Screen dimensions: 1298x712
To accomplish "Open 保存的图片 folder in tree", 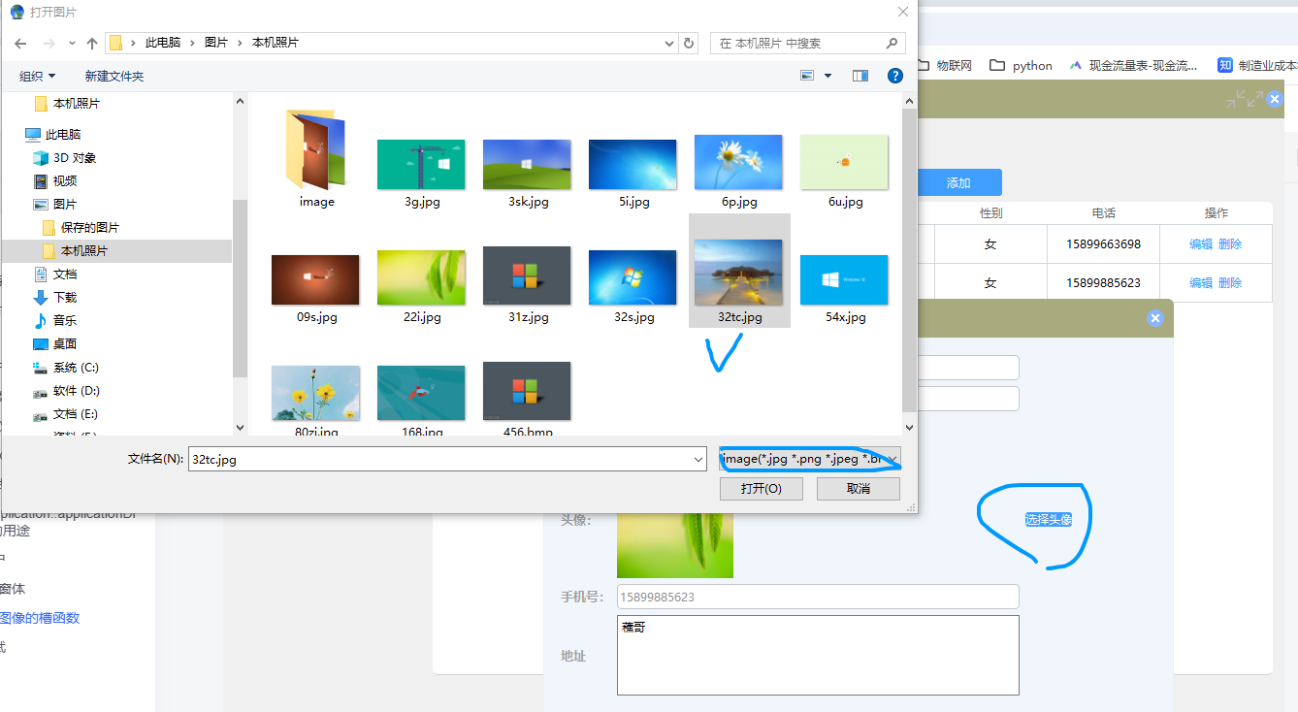I will pos(81,228).
